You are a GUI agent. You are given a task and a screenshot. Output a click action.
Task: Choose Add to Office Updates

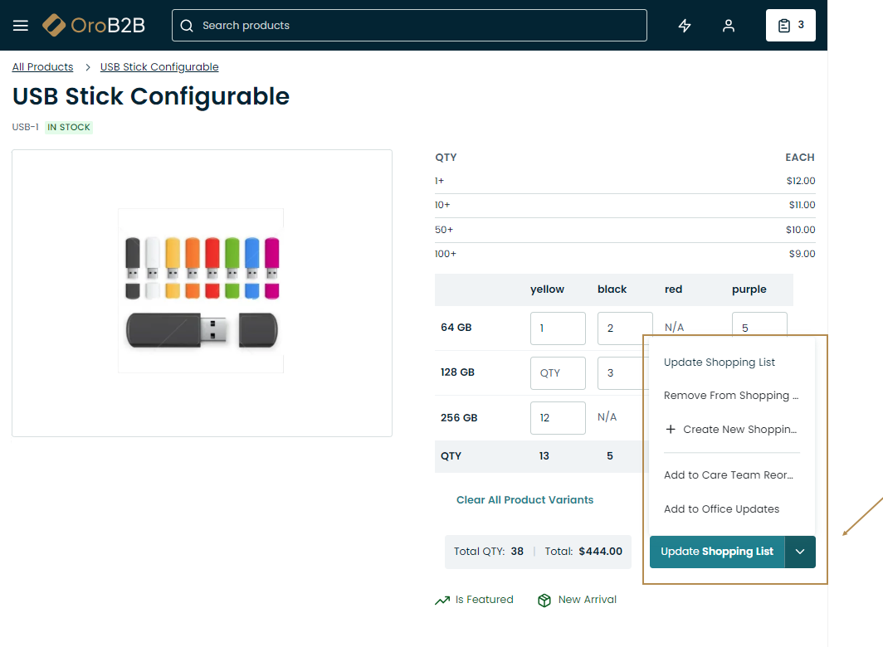[x=721, y=509]
